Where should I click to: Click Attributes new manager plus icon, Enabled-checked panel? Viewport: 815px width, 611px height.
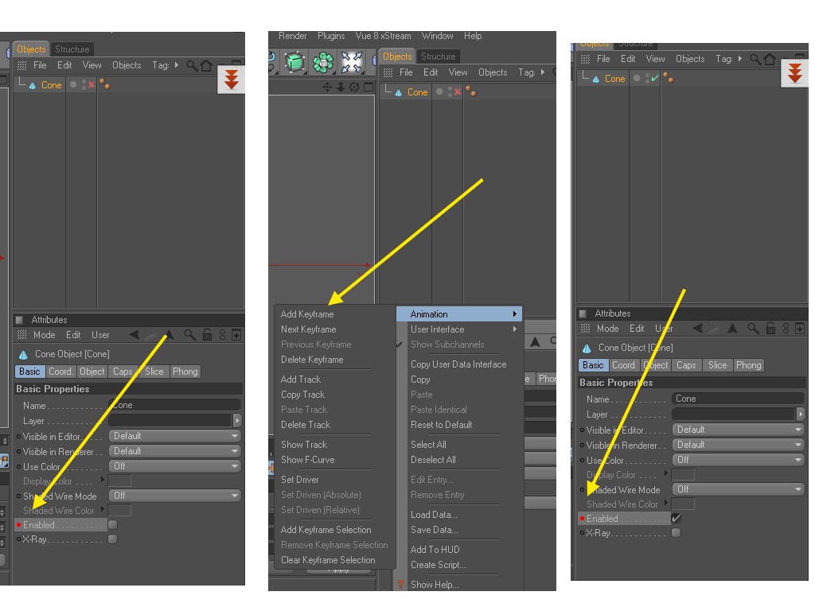tap(800, 329)
